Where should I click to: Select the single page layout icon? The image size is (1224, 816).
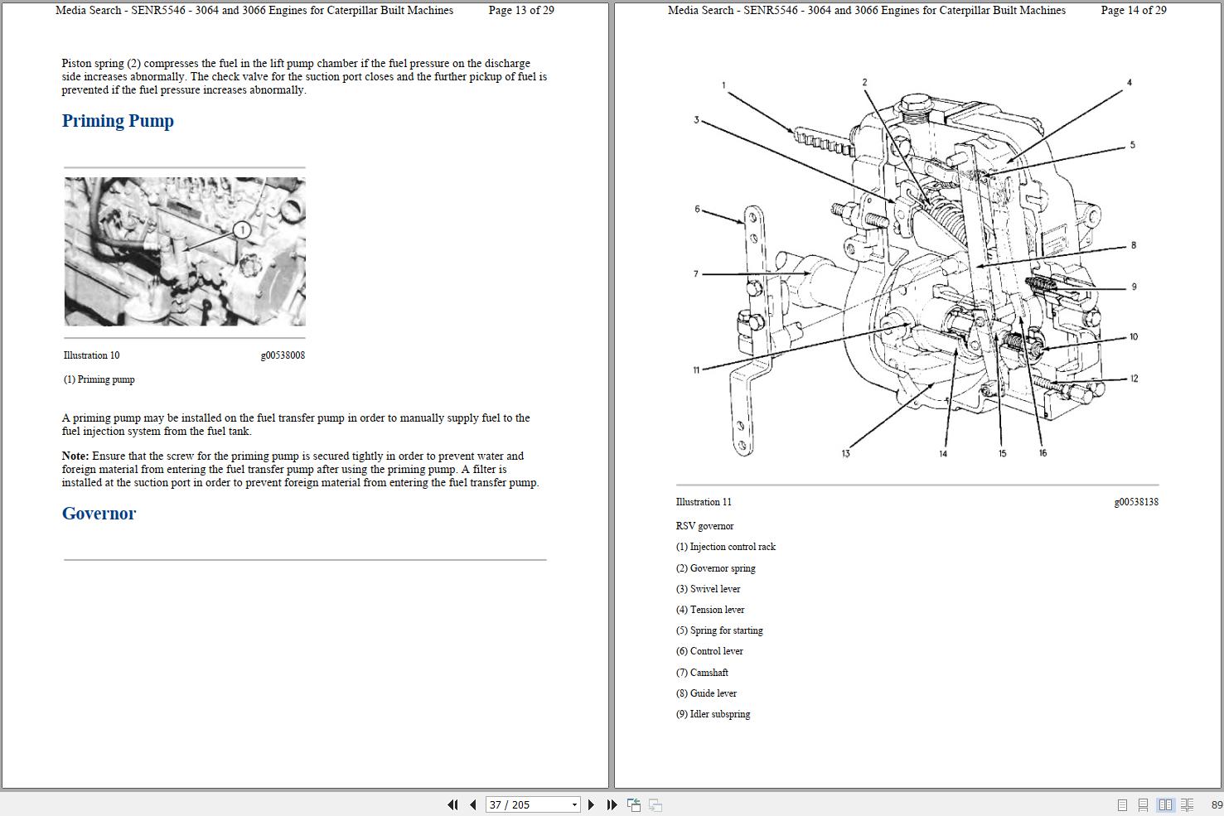point(1122,804)
